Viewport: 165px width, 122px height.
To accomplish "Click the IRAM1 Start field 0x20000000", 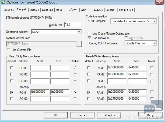I will [117, 92].
